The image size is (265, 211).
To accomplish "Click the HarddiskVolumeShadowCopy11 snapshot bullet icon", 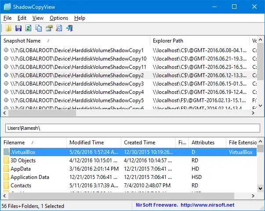I will 6,67.
